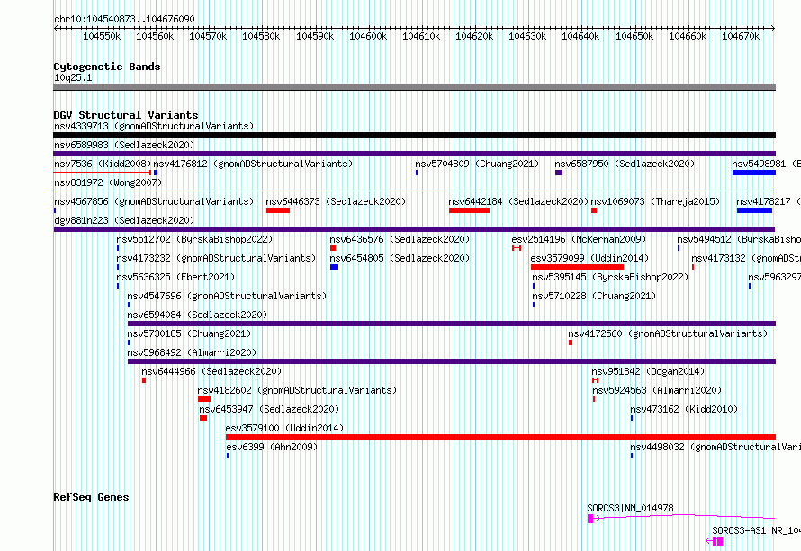Select the blue nsv5498981 variant block
This screenshot has width=801, height=551.
[x=754, y=173]
